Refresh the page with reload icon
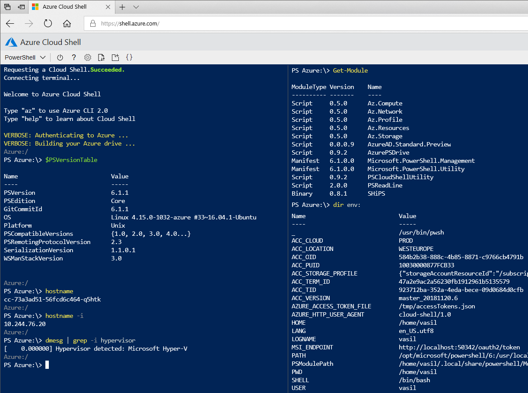The height and width of the screenshot is (393, 528). pos(48,24)
